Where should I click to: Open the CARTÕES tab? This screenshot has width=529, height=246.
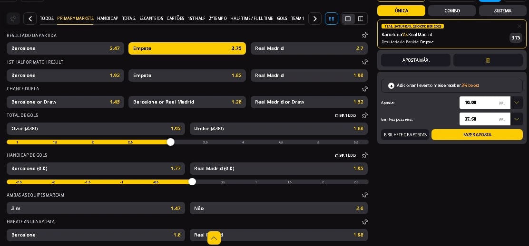[176, 19]
